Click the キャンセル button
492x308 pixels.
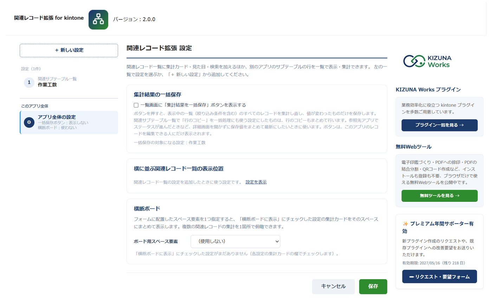[334, 287]
